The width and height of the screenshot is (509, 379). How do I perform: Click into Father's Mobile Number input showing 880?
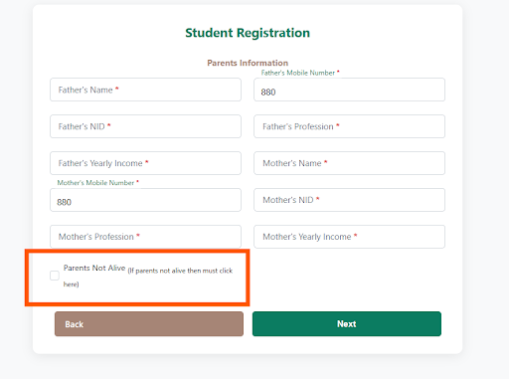(349, 90)
